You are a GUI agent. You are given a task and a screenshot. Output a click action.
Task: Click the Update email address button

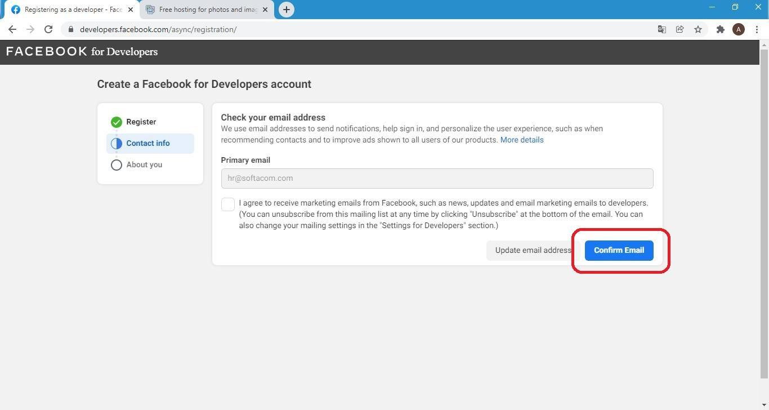pyautogui.click(x=533, y=250)
